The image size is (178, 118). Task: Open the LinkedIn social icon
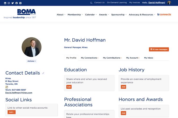pos(5,3)
